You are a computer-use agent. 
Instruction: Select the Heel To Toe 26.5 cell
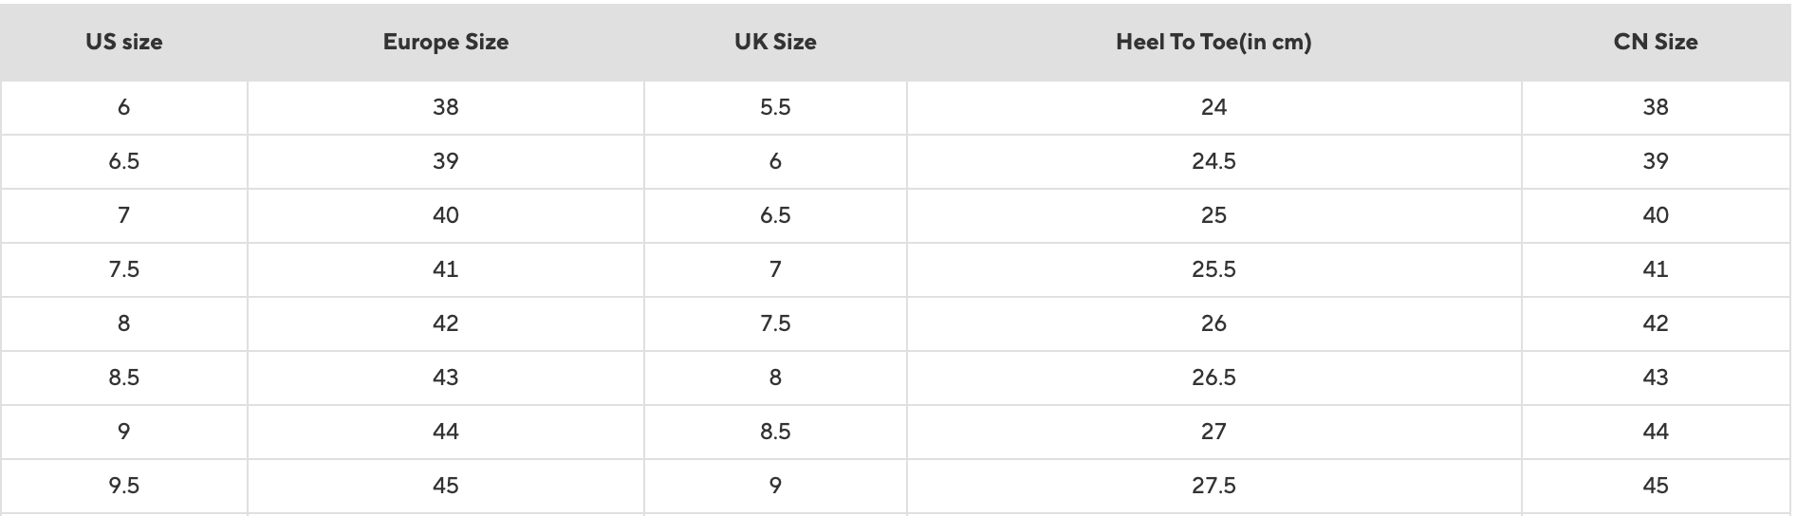coord(1213,378)
